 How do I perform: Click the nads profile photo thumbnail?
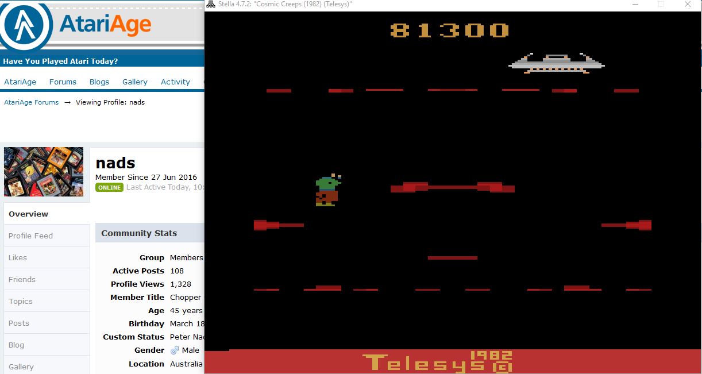[44, 172]
